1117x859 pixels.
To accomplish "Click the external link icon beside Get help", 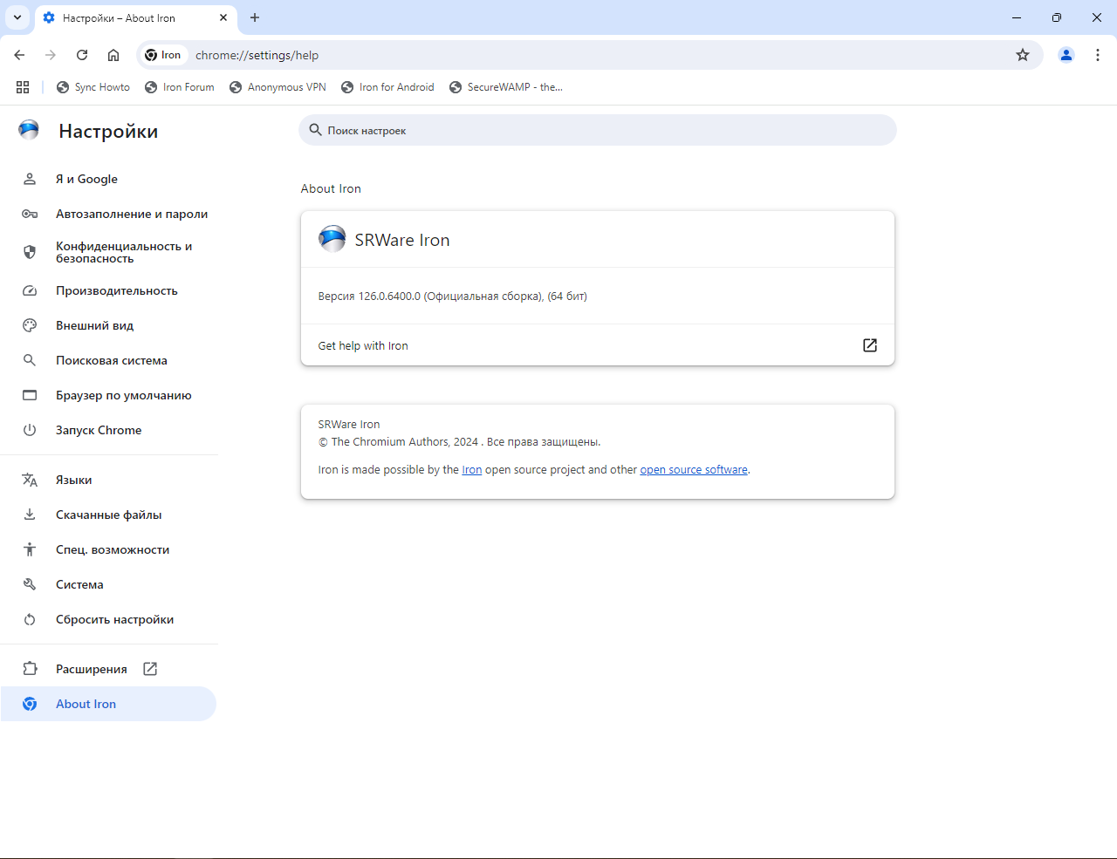I will click(870, 345).
